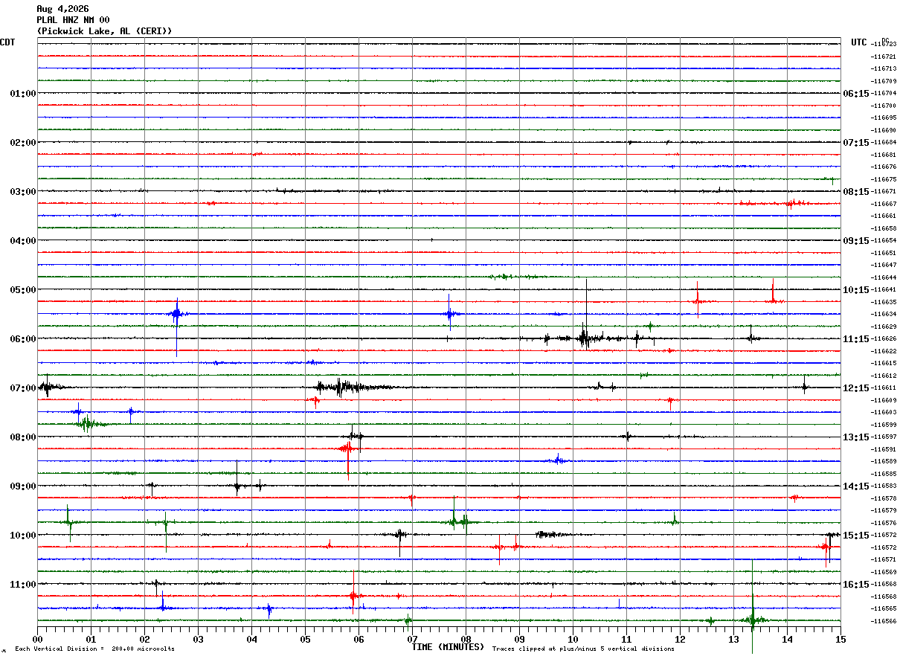Click the PLAL HNZ NM 00 station label
The height and width of the screenshot is (659, 900).
(73, 20)
